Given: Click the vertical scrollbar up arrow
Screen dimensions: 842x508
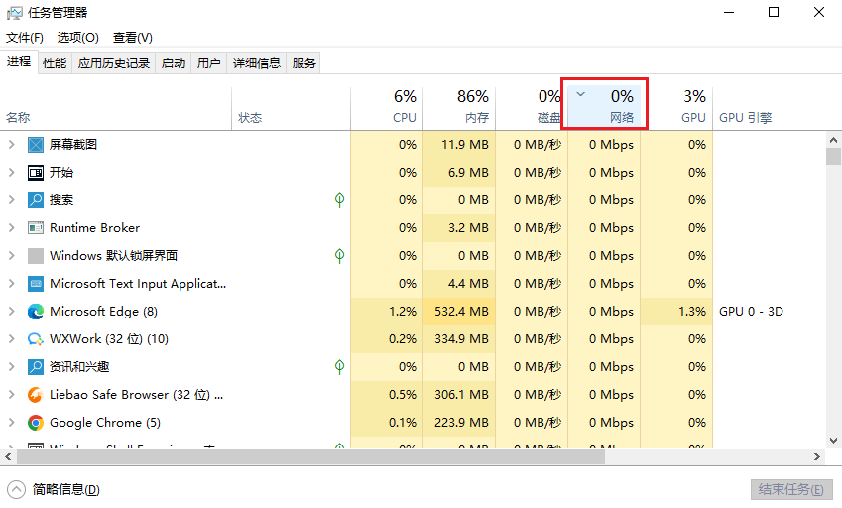Looking at the screenshot, I should [833, 140].
